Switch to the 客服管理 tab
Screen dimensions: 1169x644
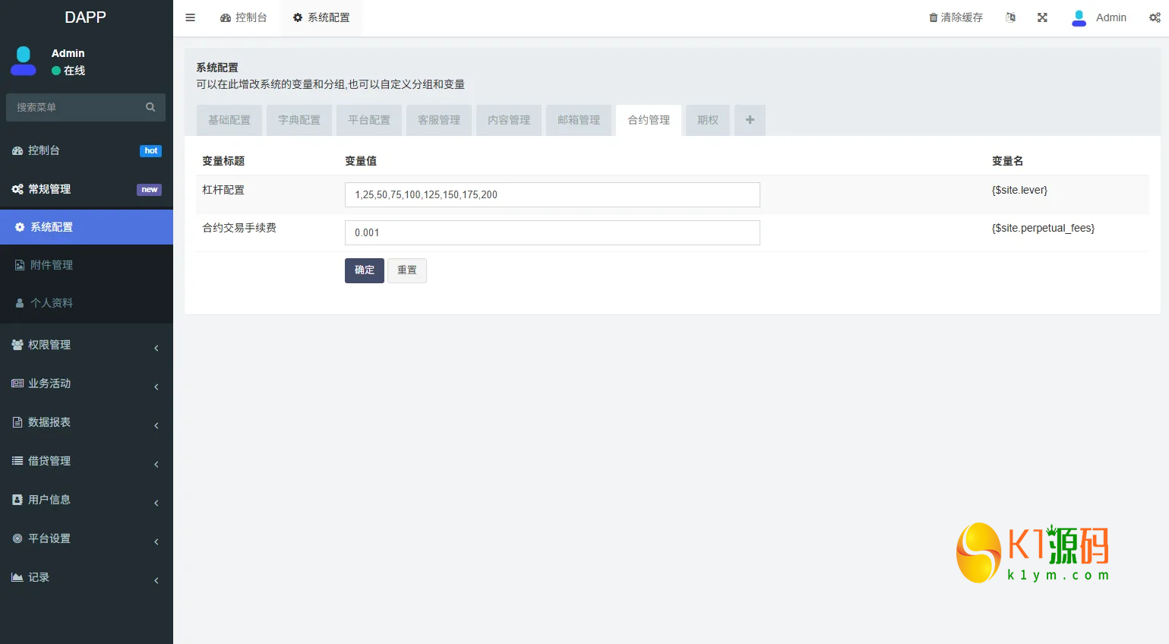tap(439, 120)
